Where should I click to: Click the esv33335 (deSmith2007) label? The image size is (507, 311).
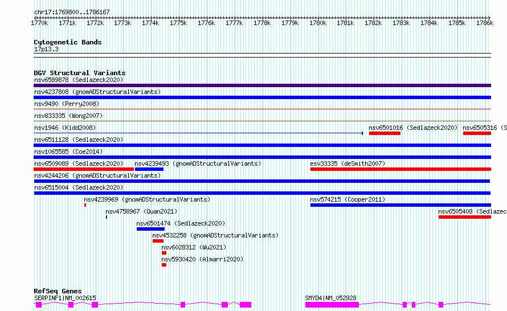(x=347, y=163)
